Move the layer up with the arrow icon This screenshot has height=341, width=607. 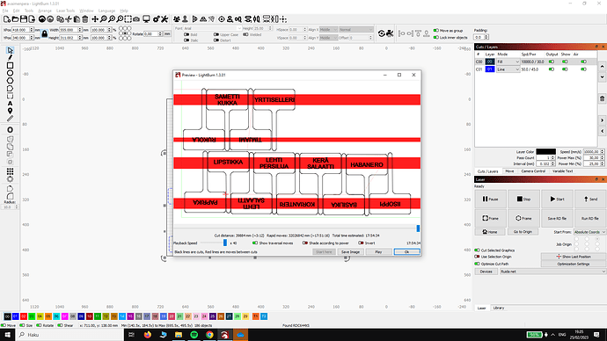click(602, 67)
